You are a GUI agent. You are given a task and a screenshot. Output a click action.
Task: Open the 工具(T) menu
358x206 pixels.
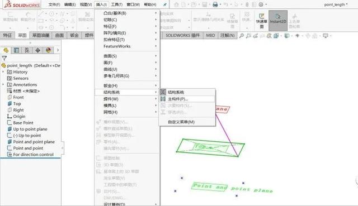coord(117,4)
